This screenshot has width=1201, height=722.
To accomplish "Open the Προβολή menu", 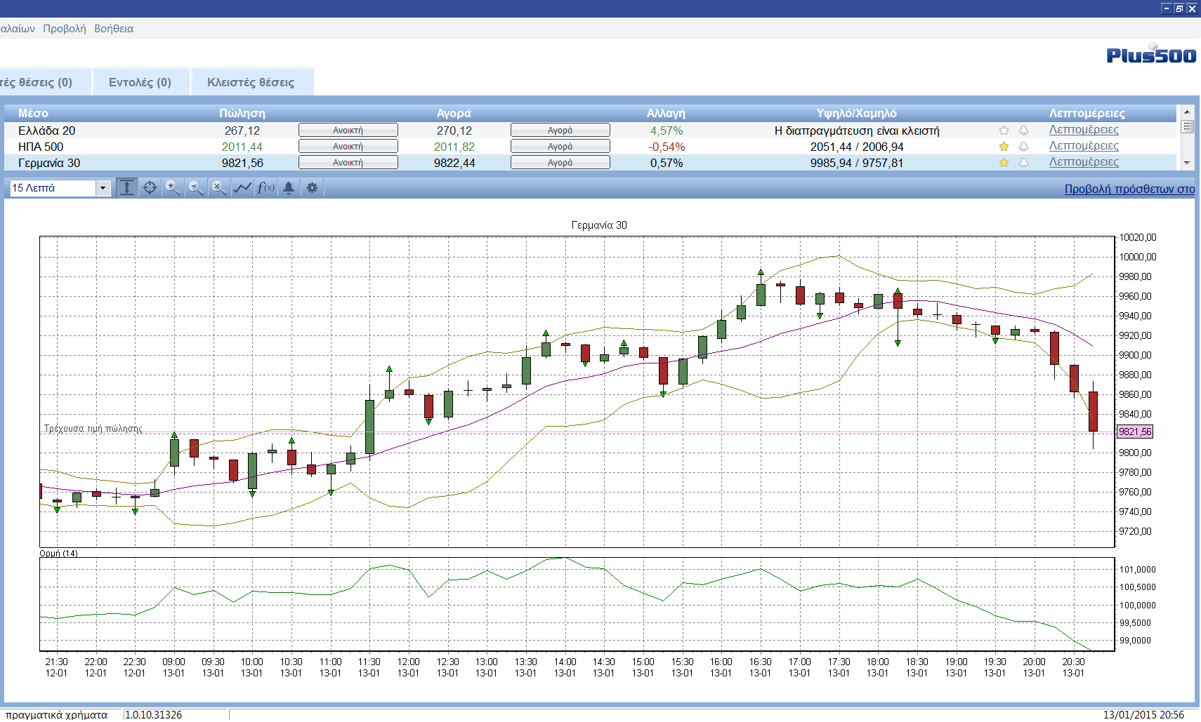I will coord(64,29).
